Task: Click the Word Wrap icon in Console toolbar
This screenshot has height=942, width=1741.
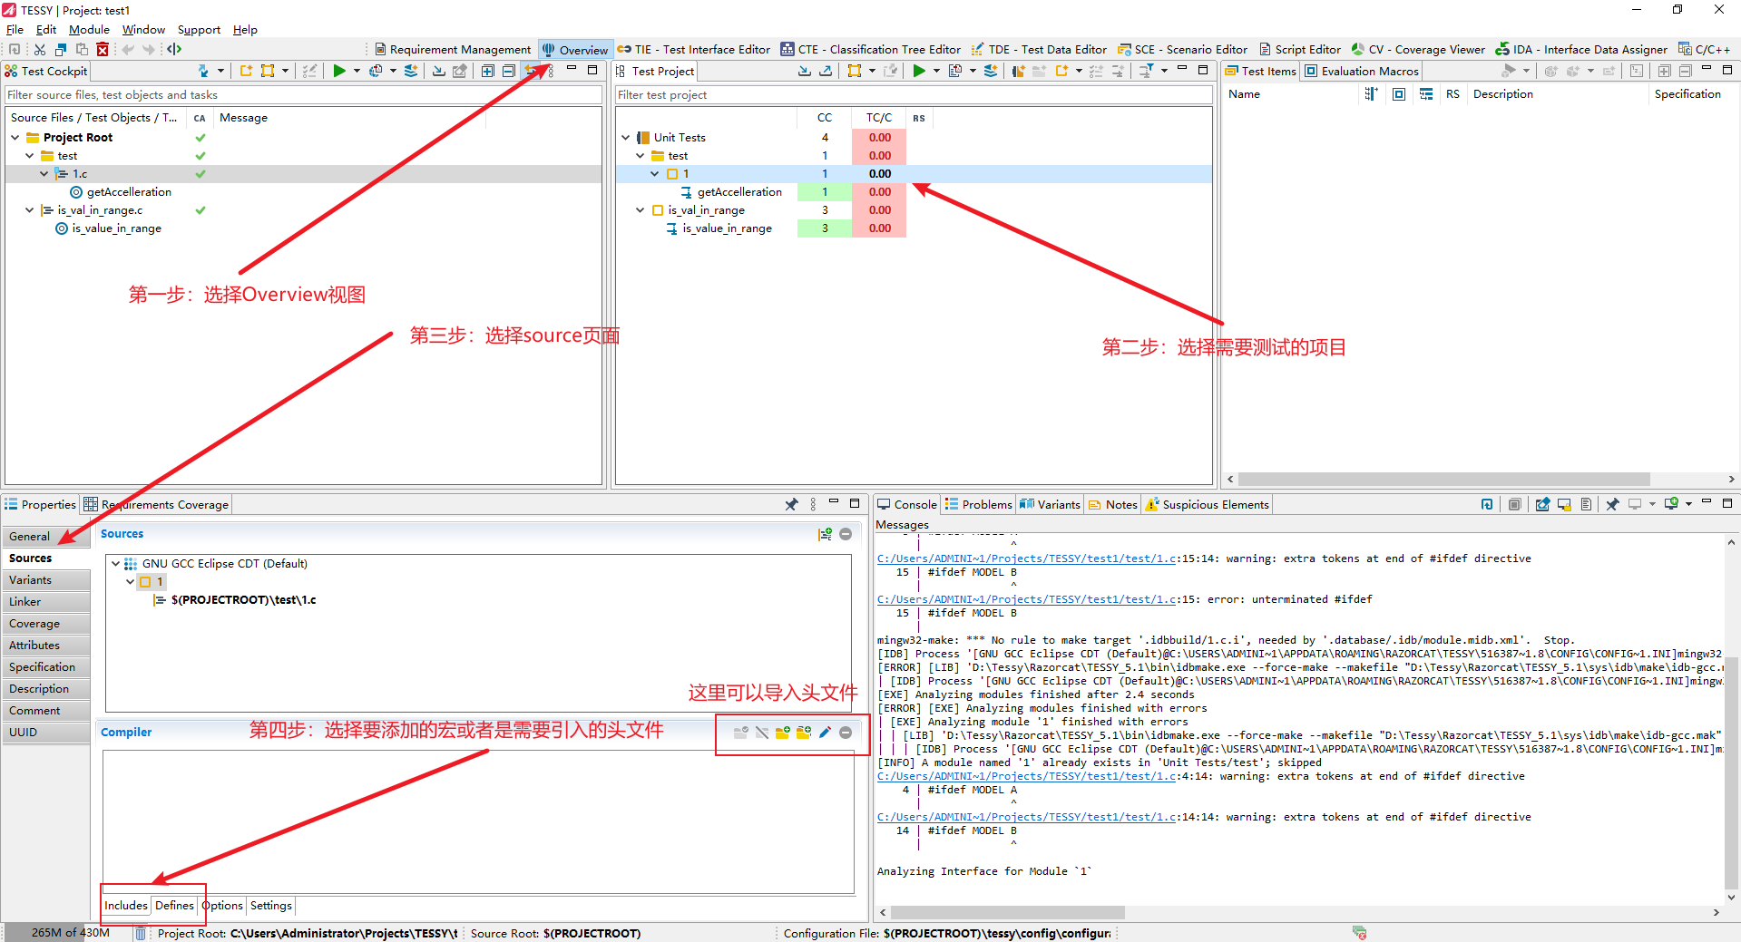Action: click(1586, 504)
